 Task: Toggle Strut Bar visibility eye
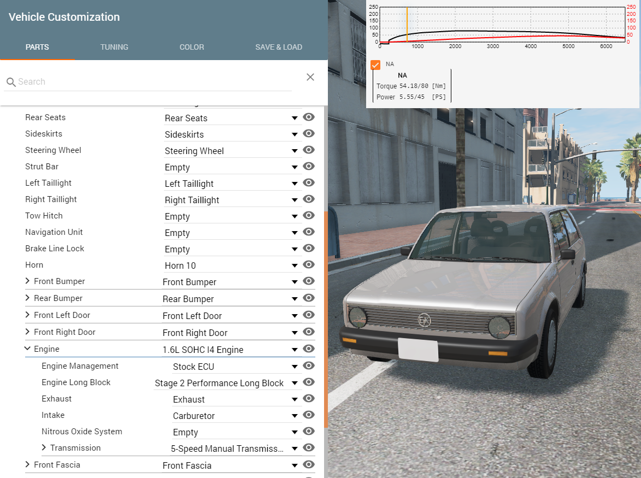(309, 166)
